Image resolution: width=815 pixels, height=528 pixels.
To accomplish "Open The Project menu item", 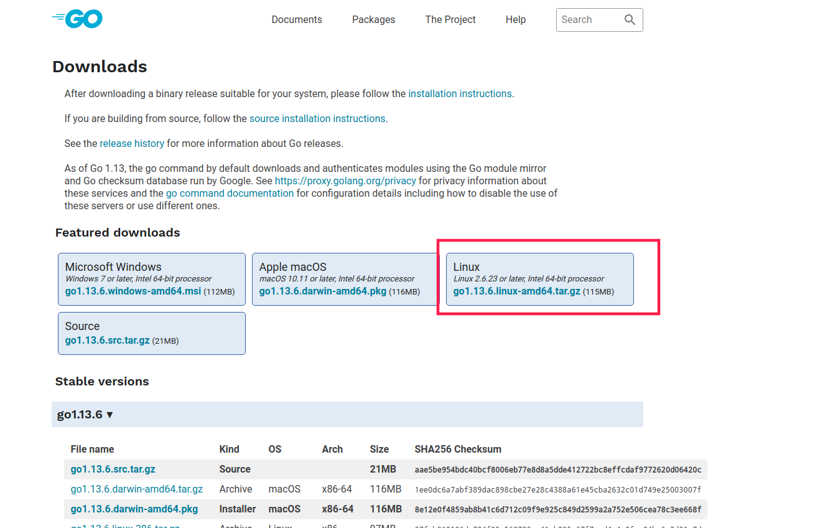I will pyautogui.click(x=450, y=20).
